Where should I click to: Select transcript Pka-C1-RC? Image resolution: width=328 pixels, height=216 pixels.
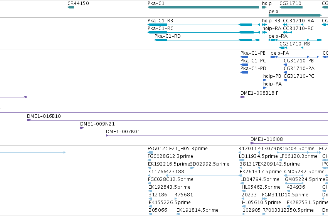pos(204,32)
